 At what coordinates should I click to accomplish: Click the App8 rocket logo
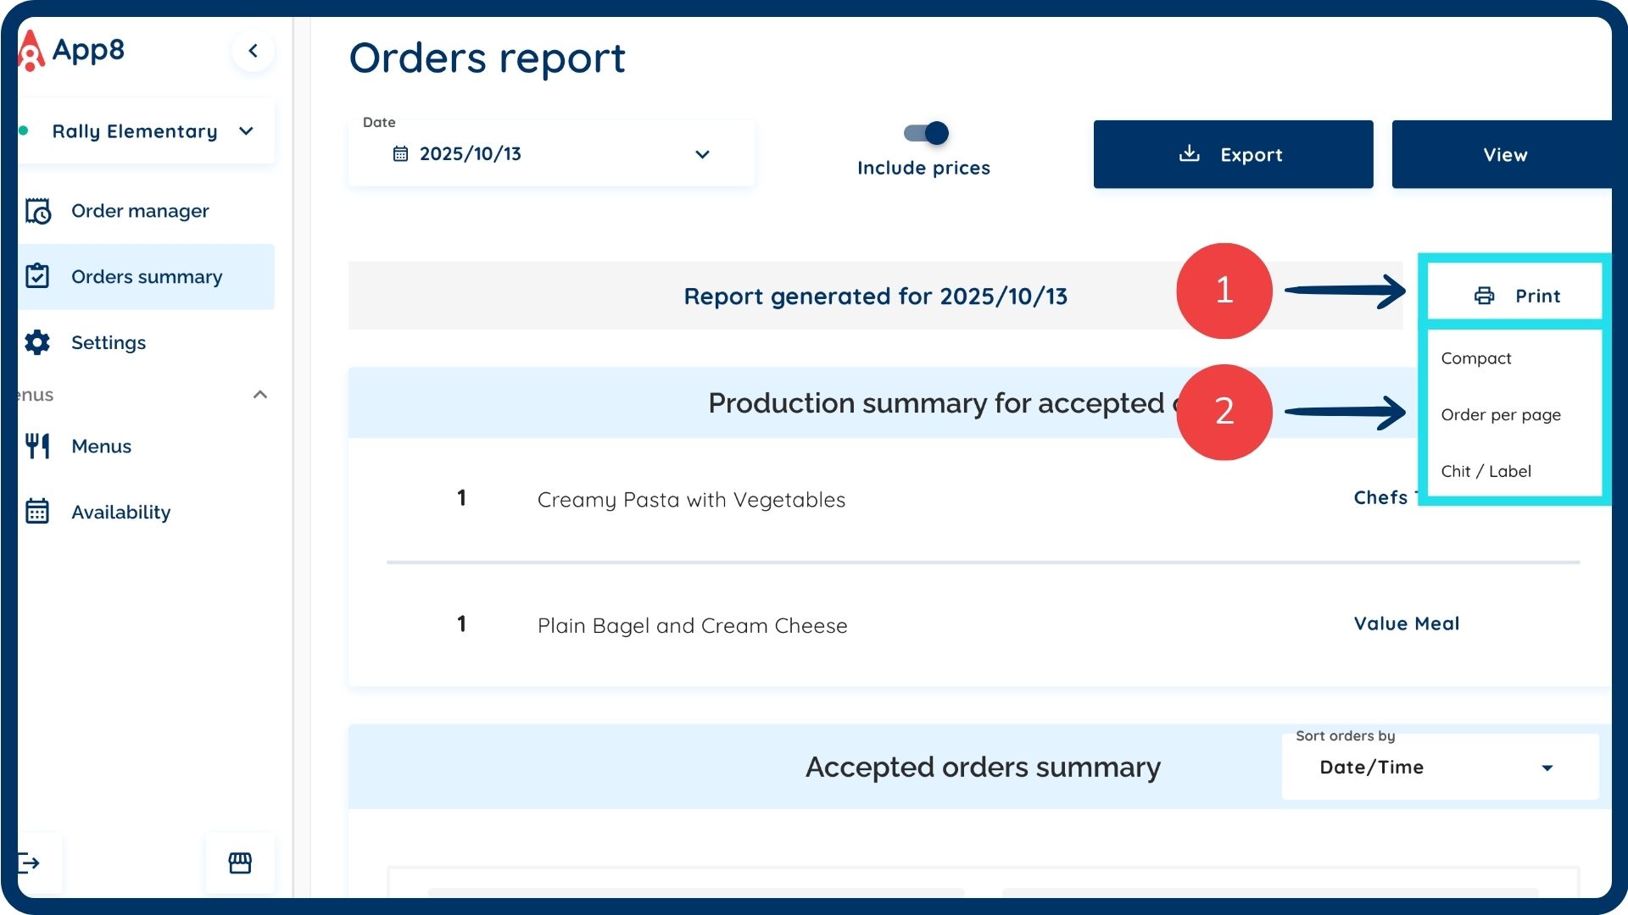click(31, 51)
